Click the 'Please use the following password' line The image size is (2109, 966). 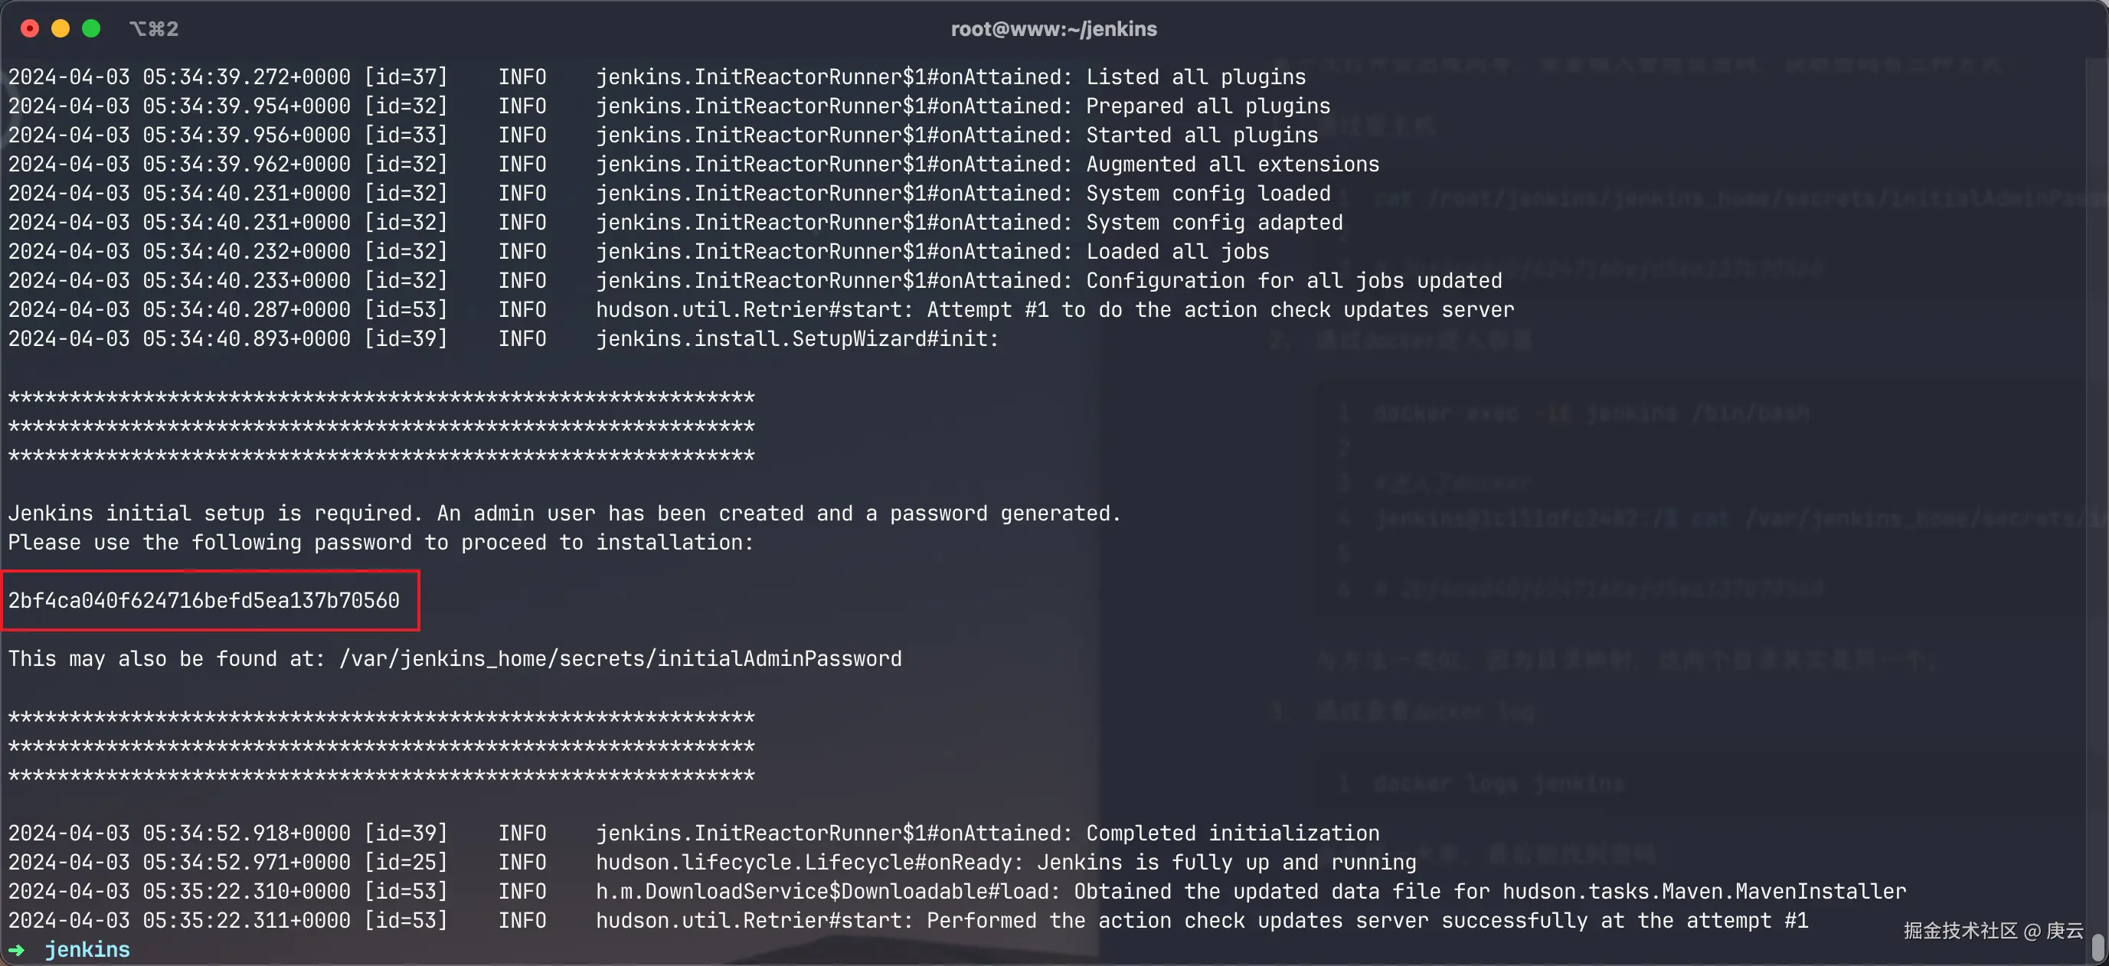point(380,543)
